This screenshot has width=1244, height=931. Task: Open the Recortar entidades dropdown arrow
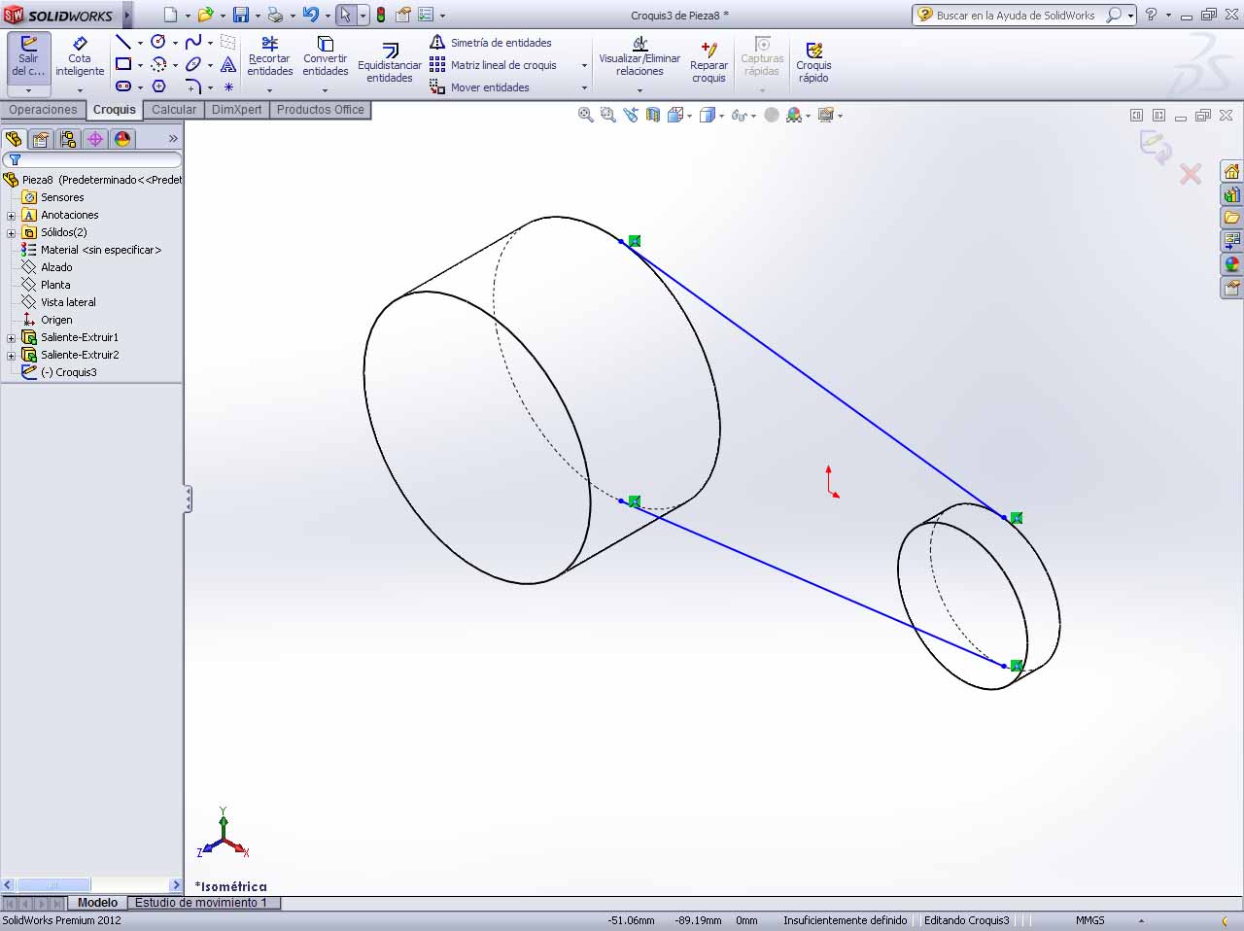[x=269, y=90]
